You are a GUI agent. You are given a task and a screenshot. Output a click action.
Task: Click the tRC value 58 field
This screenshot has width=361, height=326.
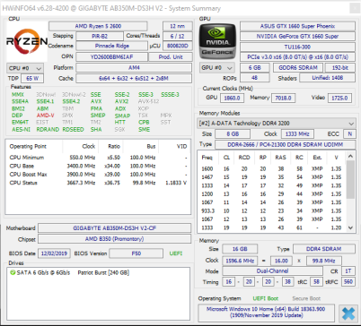tap(316, 282)
